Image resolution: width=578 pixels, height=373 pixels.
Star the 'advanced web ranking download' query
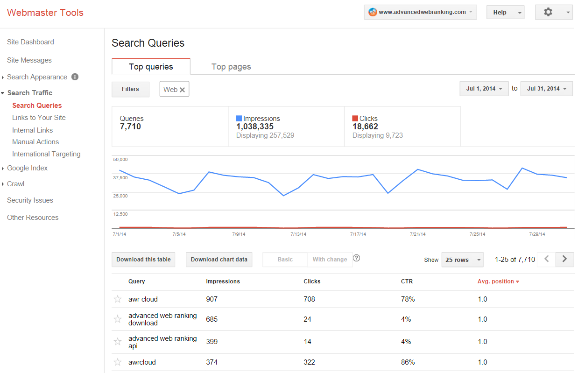pyautogui.click(x=118, y=319)
